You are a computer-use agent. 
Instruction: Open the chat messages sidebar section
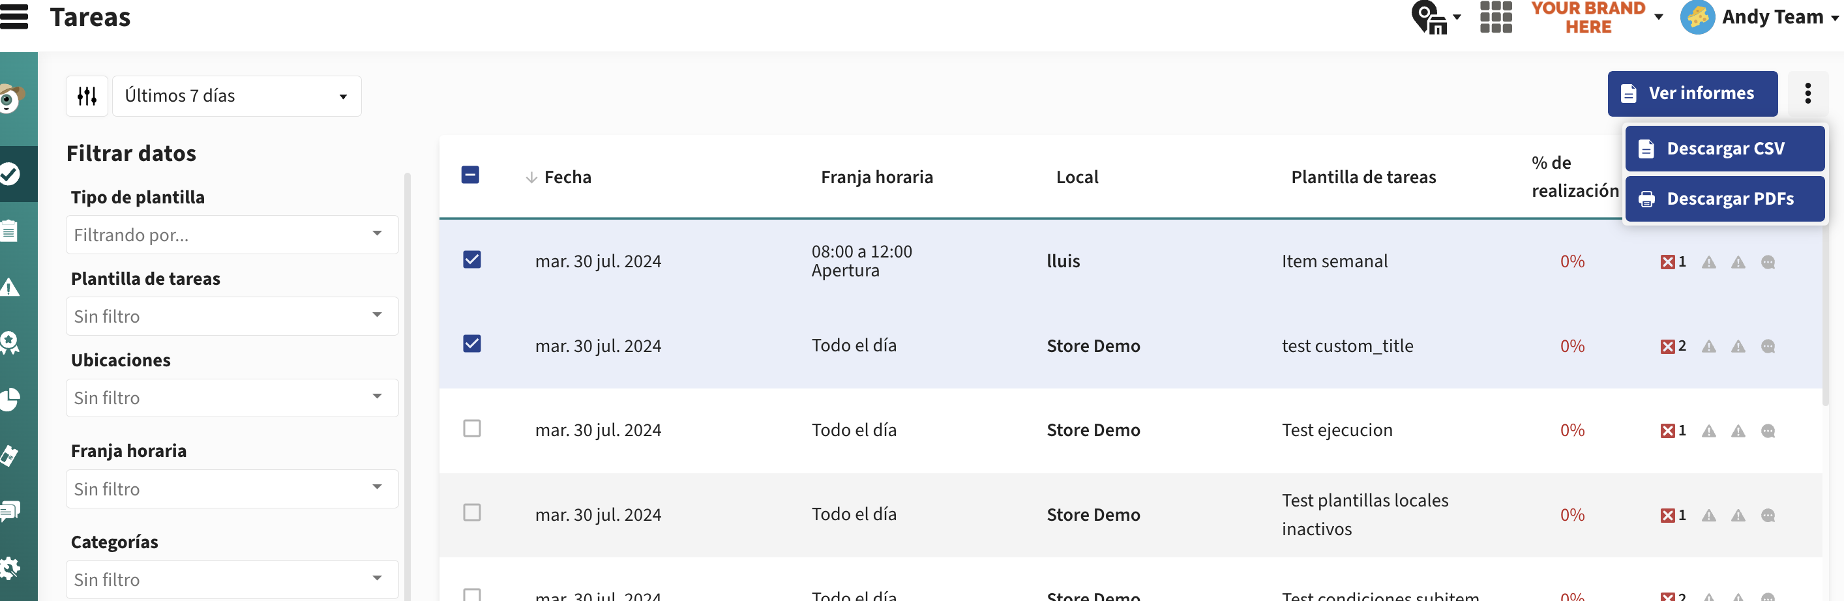[x=10, y=511]
